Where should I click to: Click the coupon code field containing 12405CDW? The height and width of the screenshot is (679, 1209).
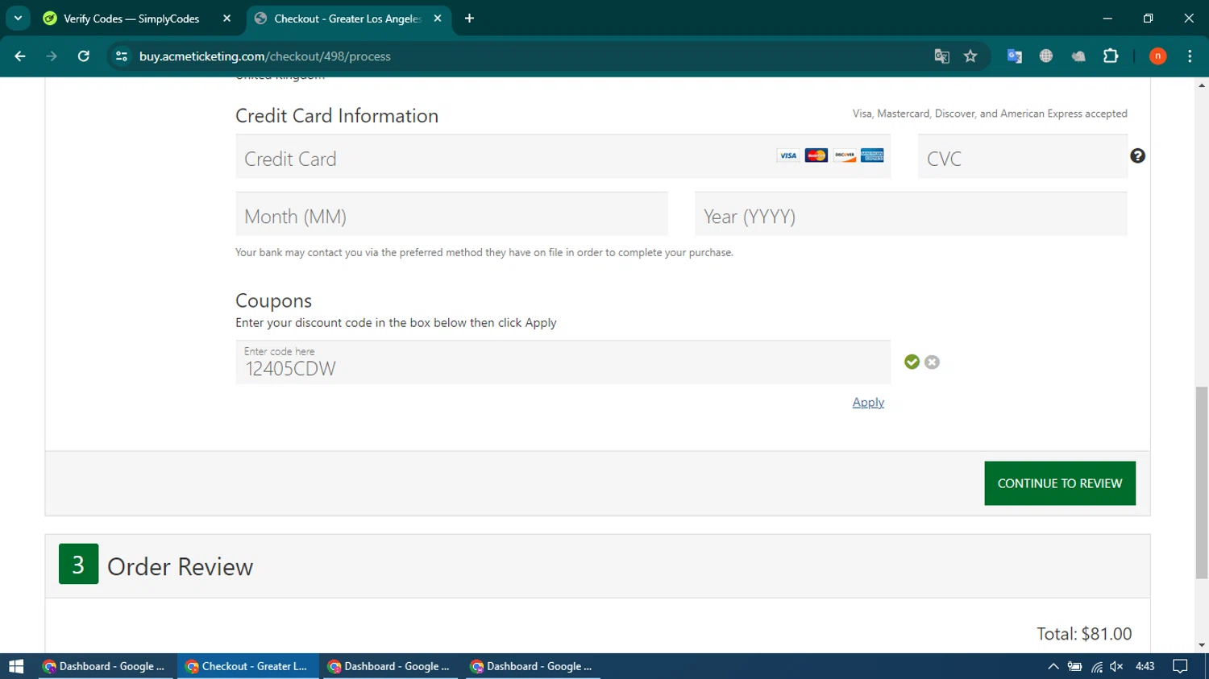pyautogui.click(x=563, y=362)
